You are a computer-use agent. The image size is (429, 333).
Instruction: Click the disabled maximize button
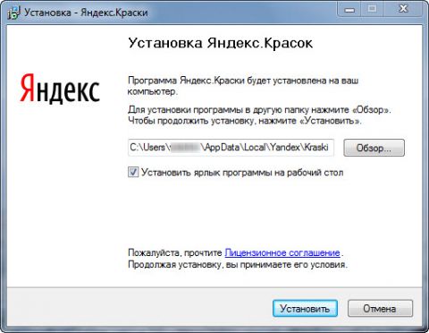(x=372, y=9)
